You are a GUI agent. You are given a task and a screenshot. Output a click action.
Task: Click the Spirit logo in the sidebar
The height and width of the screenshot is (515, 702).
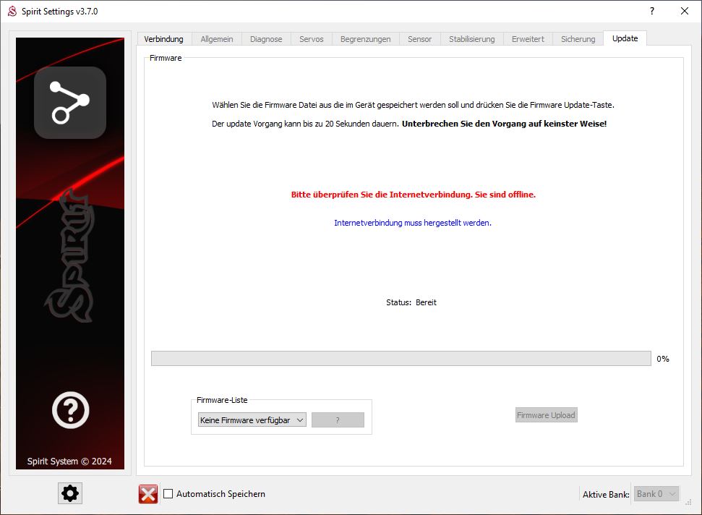70,257
